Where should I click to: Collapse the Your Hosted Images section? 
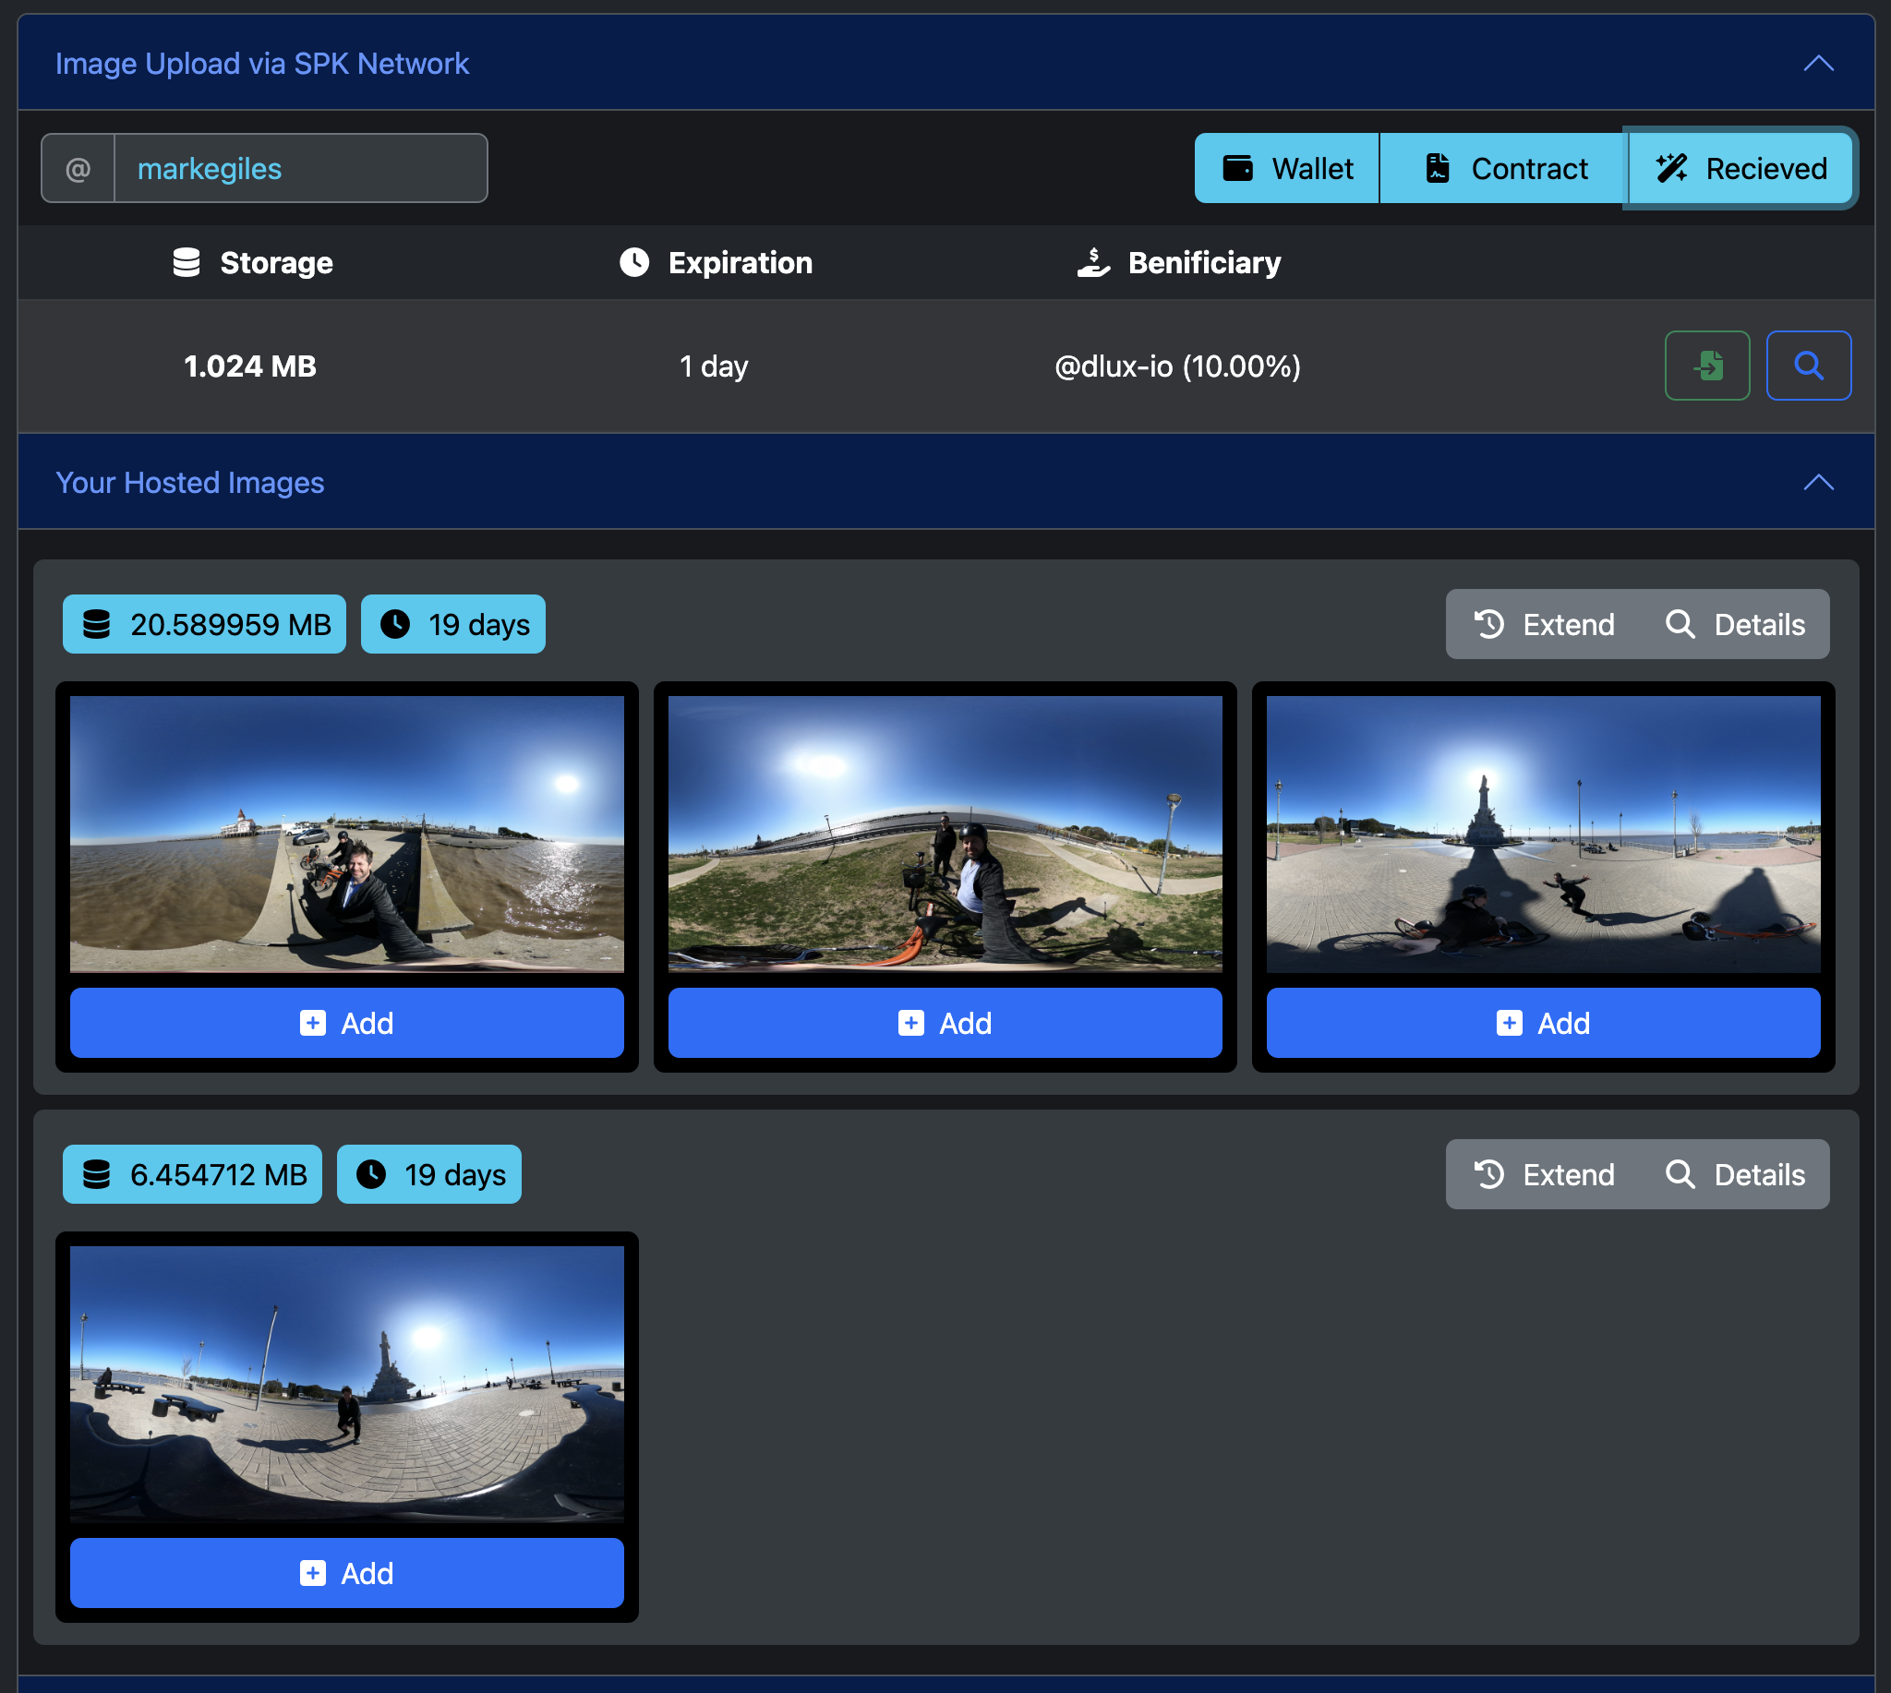pyautogui.click(x=1817, y=482)
